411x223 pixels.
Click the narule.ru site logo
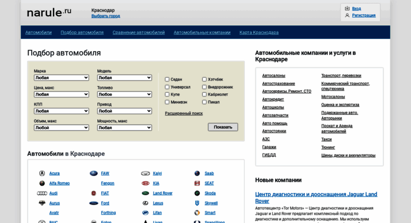[x=49, y=12]
